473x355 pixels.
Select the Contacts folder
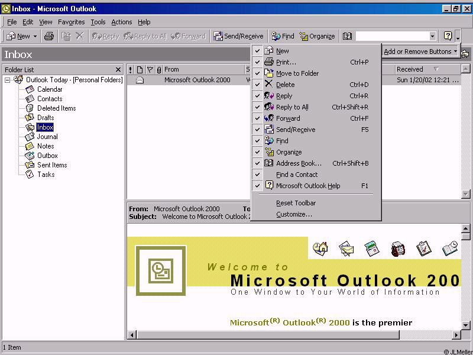click(50, 99)
